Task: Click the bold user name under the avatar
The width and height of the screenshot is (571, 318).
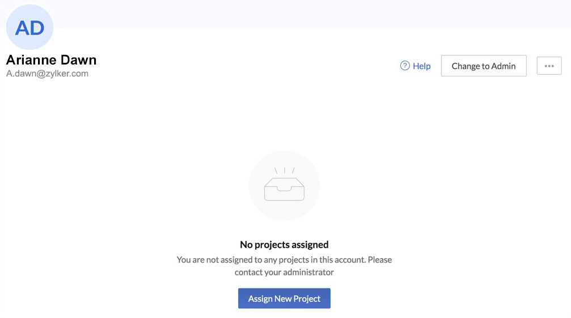Action: (52, 59)
